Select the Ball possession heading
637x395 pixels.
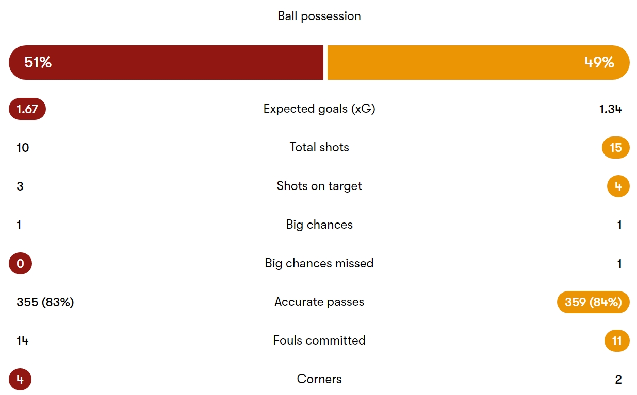pyautogui.click(x=319, y=16)
